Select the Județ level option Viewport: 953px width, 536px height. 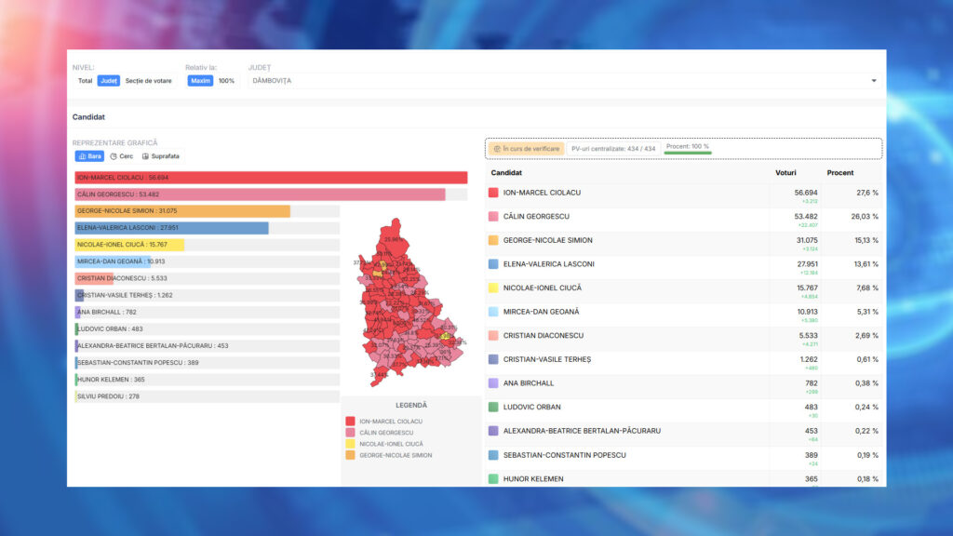[109, 81]
